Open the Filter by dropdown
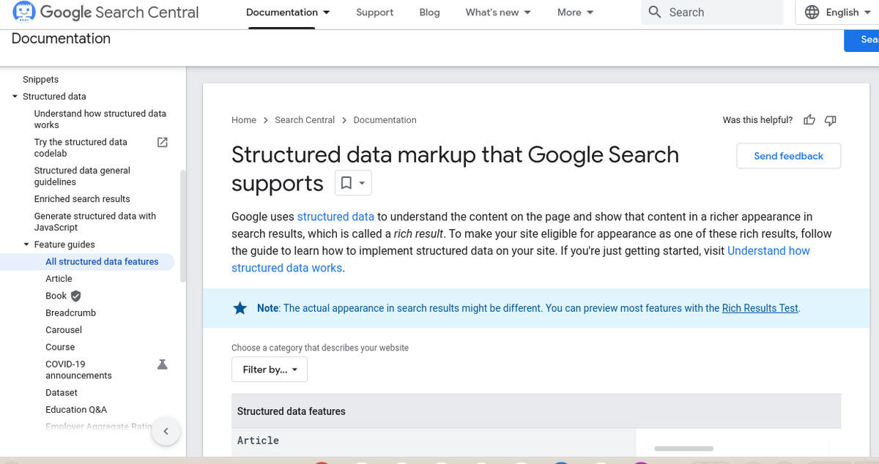The image size is (879, 464). [x=270, y=370]
